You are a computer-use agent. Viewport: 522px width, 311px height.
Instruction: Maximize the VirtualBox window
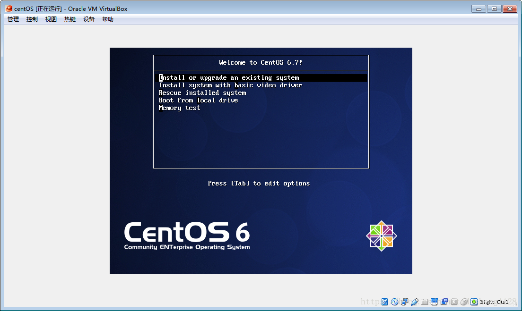(x=495, y=9)
